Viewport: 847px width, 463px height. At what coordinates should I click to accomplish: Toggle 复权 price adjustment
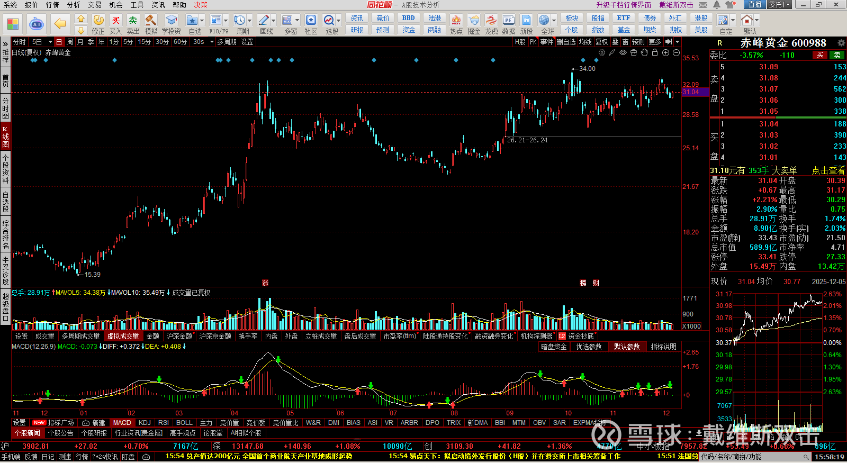click(602, 42)
